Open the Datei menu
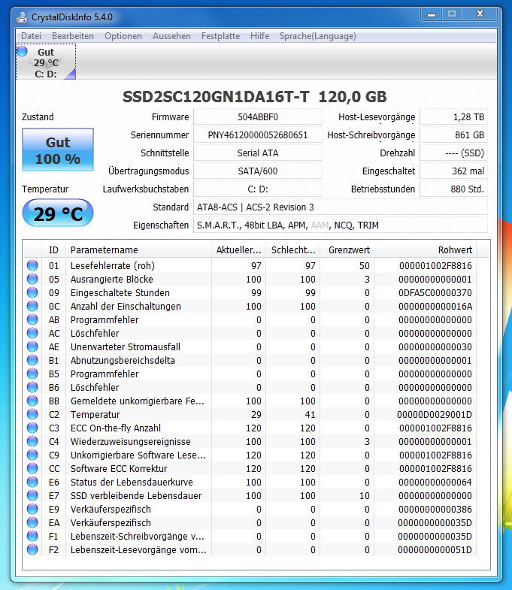The height and width of the screenshot is (590, 512). [32, 36]
